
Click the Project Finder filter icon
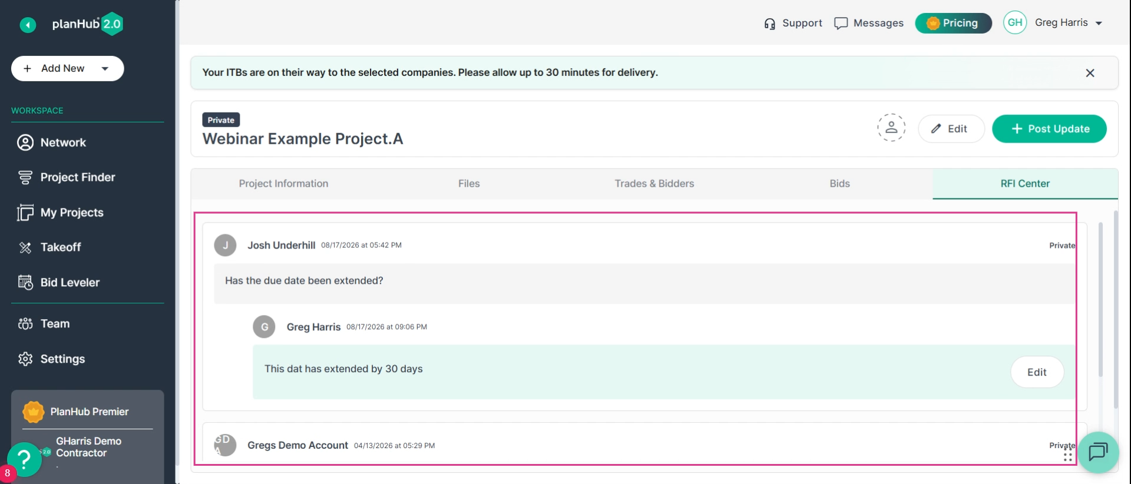point(25,177)
